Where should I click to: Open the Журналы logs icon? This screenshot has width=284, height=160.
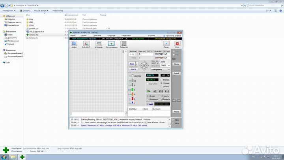[99, 45]
